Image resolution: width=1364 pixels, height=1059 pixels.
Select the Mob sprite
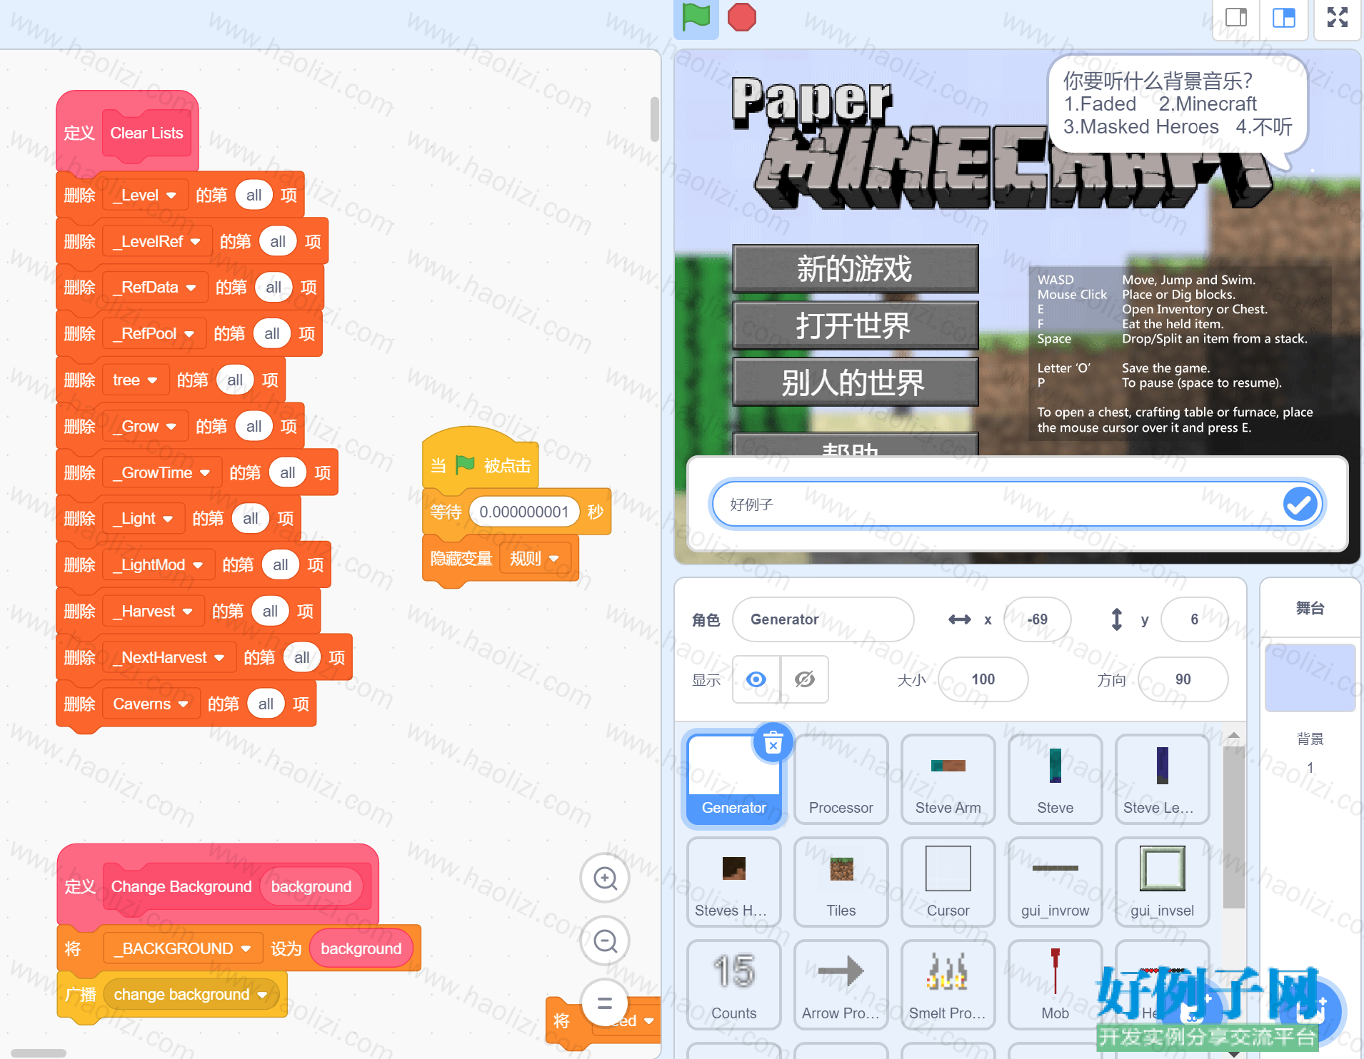(1055, 985)
